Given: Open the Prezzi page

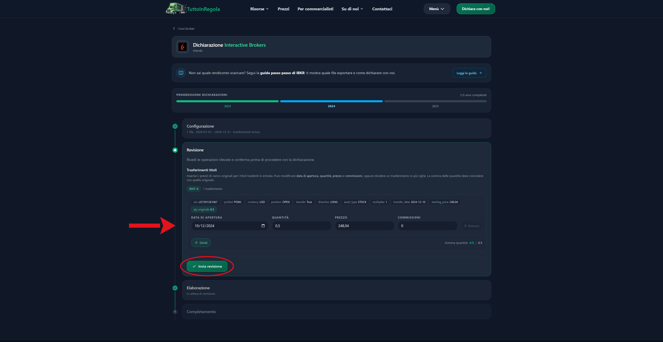Looking at the screenshot, I should 283,9.
